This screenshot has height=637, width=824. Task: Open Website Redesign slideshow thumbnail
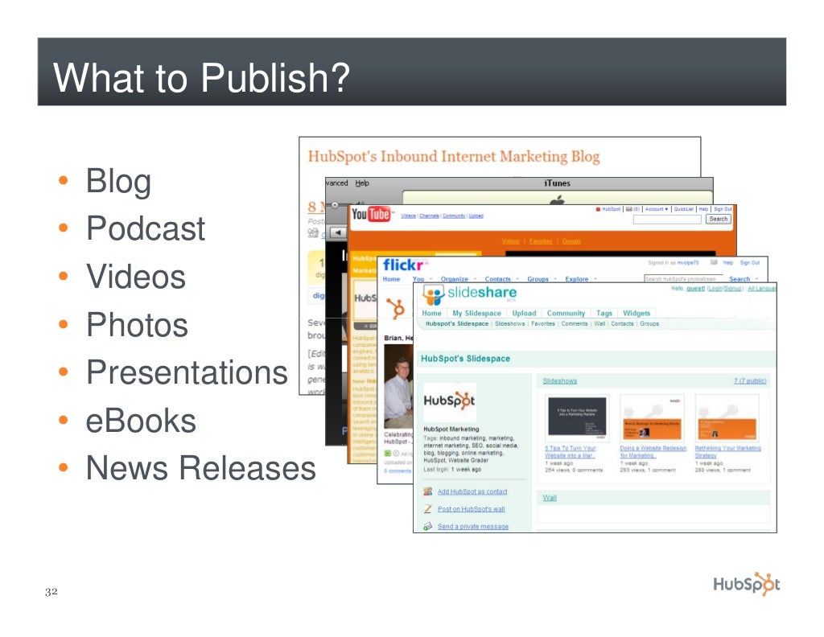(x=652, y=418)
